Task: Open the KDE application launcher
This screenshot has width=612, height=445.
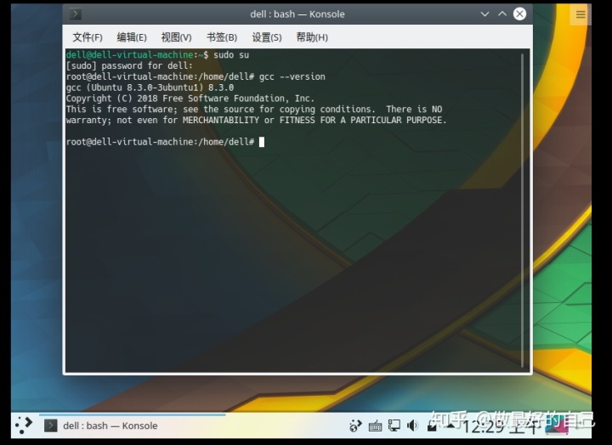Action: [24, 425]
